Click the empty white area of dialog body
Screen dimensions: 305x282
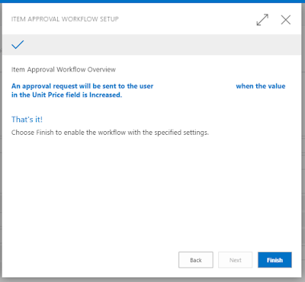click(152, 193)
